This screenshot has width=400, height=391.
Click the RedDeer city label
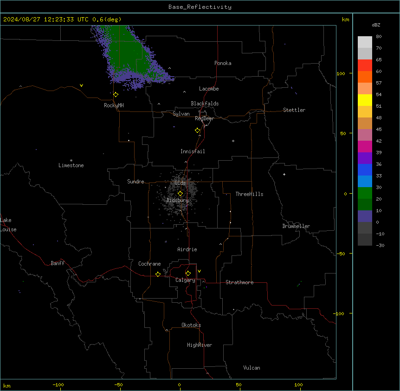tap(205, 118)
